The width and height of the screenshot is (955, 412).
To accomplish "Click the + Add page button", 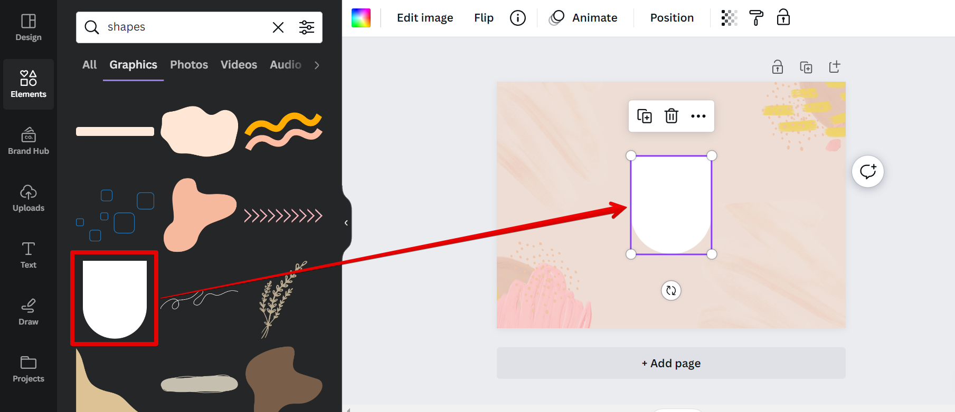I will tap(671, 363).
